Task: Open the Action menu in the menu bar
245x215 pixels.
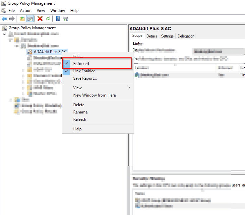Action: coord(26,11)
